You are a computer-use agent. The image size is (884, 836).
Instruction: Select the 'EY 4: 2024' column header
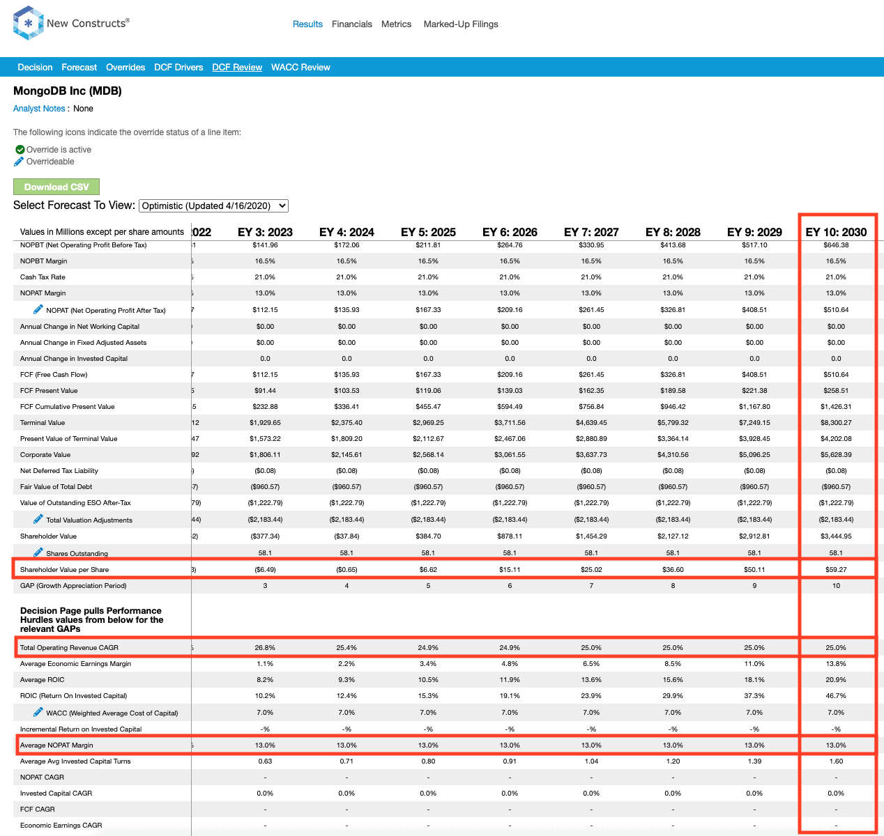click(346, 232)
